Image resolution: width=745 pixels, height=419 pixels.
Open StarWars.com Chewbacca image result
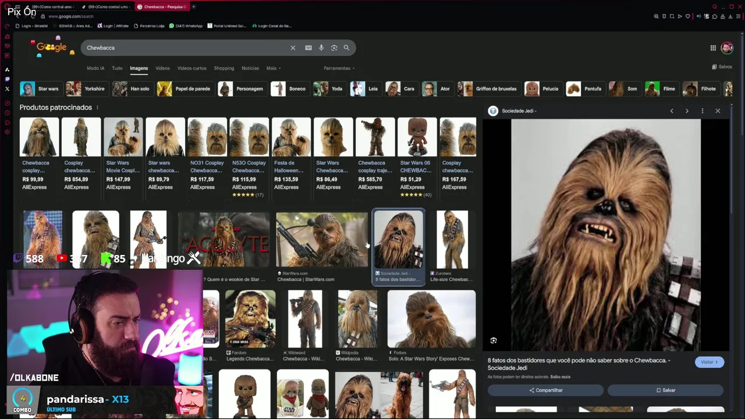[x=322, y=247]
